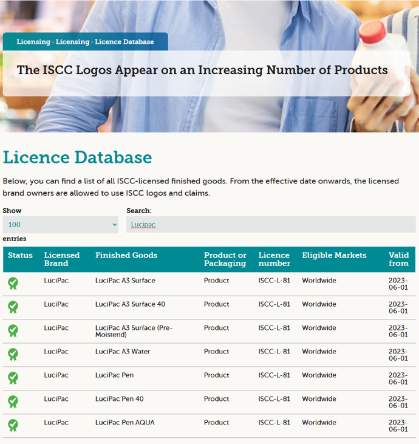
Task: Click the ISCC Logos banner headline
Action: 202,70
